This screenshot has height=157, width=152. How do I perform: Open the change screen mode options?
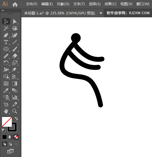tap(10, 151)
